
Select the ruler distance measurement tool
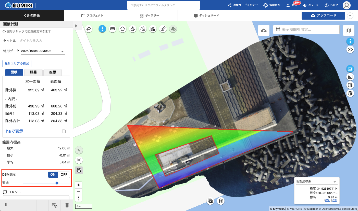tap(112, 29)
